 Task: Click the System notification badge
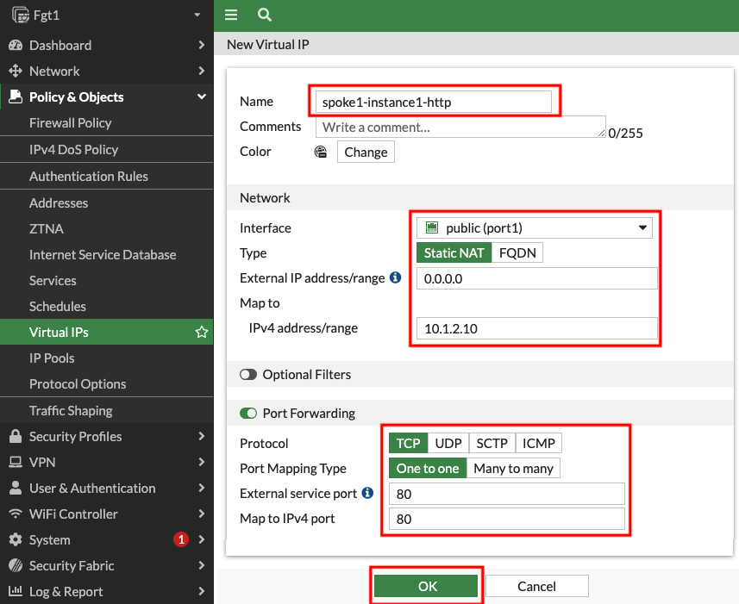181,539
